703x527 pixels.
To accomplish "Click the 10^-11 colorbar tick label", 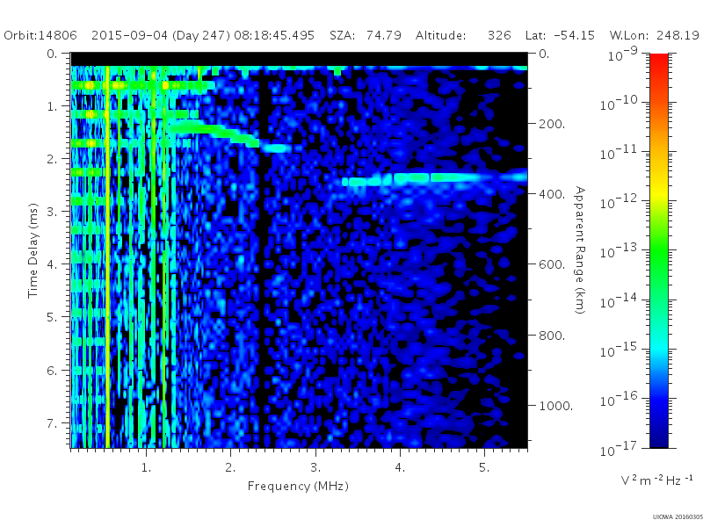I will 619,153.
